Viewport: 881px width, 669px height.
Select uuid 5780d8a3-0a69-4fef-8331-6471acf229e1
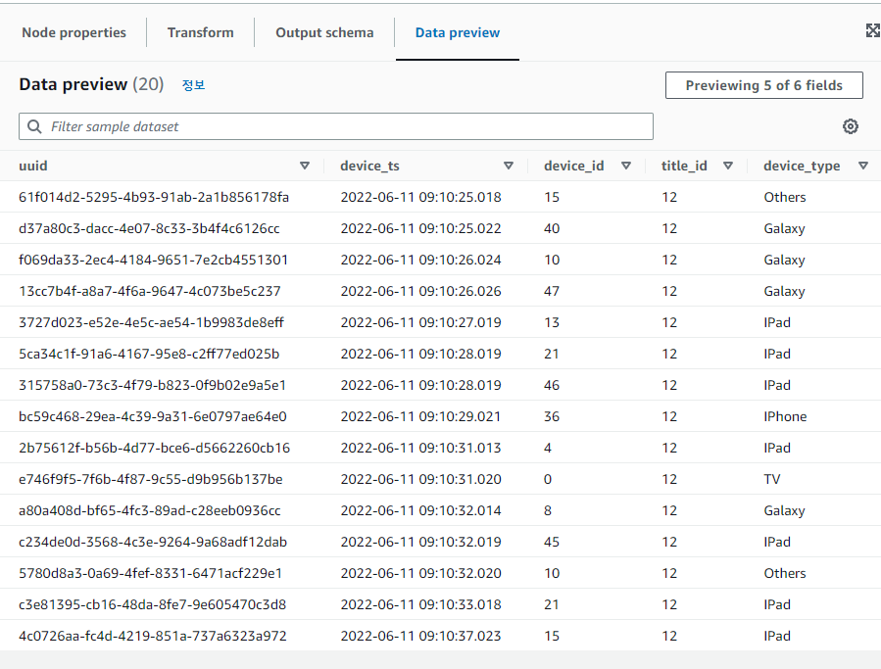(150, 574)
